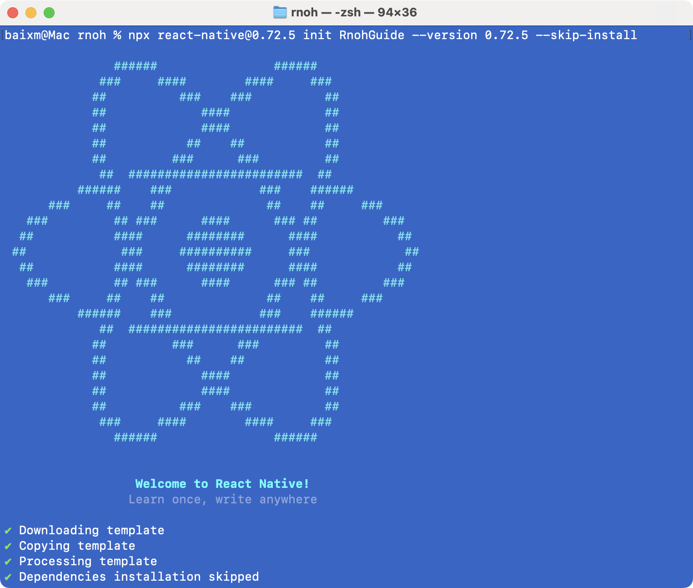Click the "Processing template" status line
Image resolution: width=693 pixels, height=588 pixels.
88,561
